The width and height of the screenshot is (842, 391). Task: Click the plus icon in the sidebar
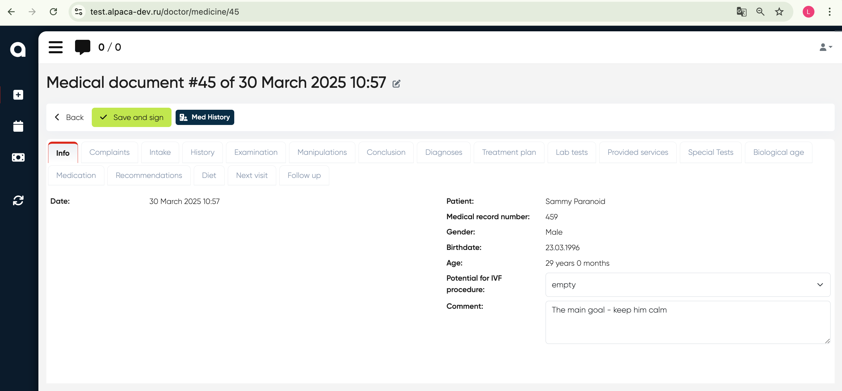point(18,95)
